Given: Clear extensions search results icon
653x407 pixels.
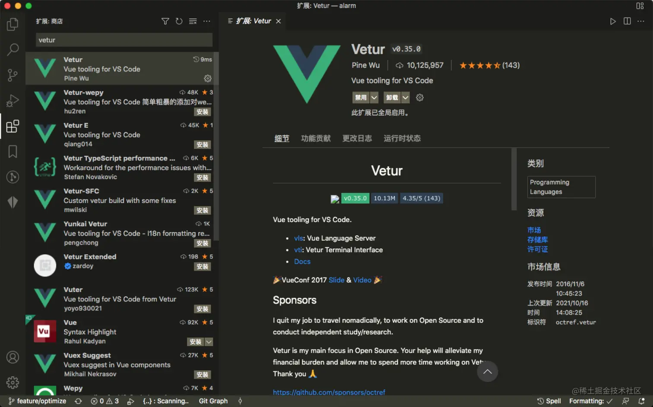Looking at the screenshot, I should click(193, 21).
